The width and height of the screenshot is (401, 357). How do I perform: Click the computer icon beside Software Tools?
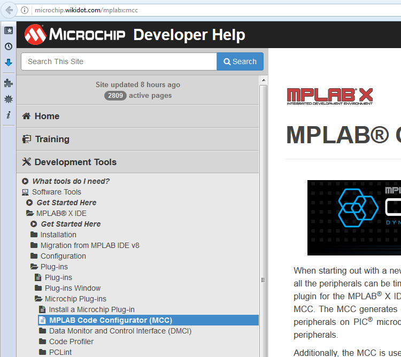[25, 192]
